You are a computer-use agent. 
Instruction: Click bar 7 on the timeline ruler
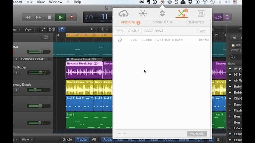pos(86,35)
